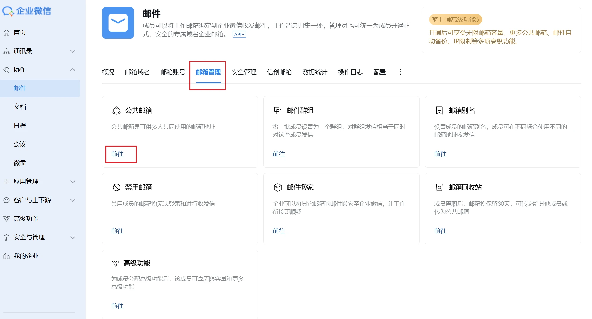
Task: Switch to the 安全管理 tab
Action: (243, 72)
